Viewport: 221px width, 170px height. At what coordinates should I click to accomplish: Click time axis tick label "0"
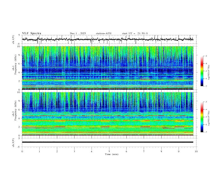pos(22,151)
